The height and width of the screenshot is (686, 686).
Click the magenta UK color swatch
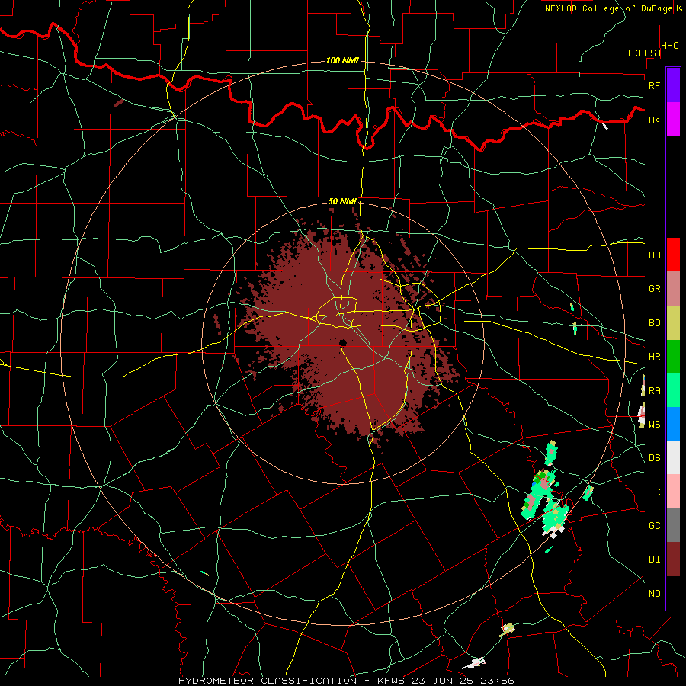coord(673,120)
